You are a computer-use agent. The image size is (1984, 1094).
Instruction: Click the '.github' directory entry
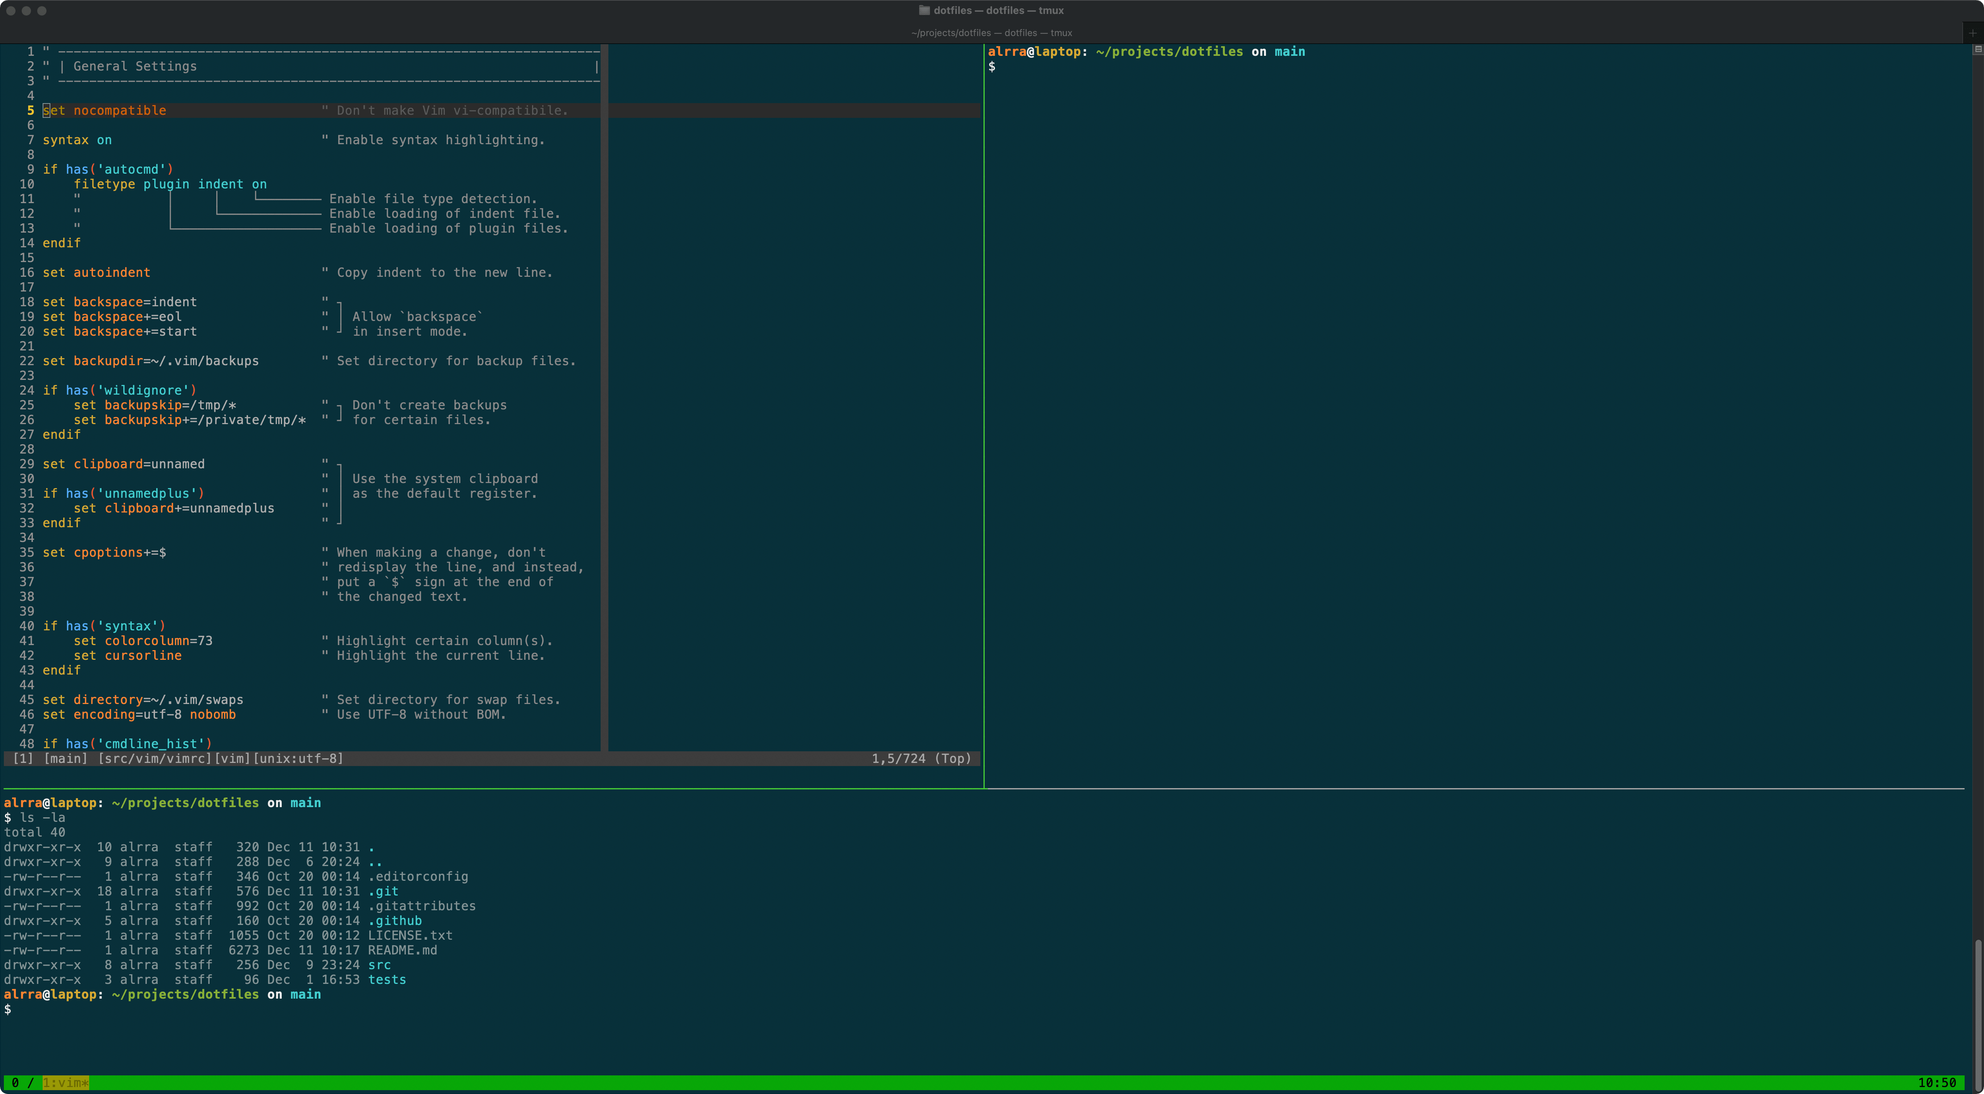click(x=395, y=921)
